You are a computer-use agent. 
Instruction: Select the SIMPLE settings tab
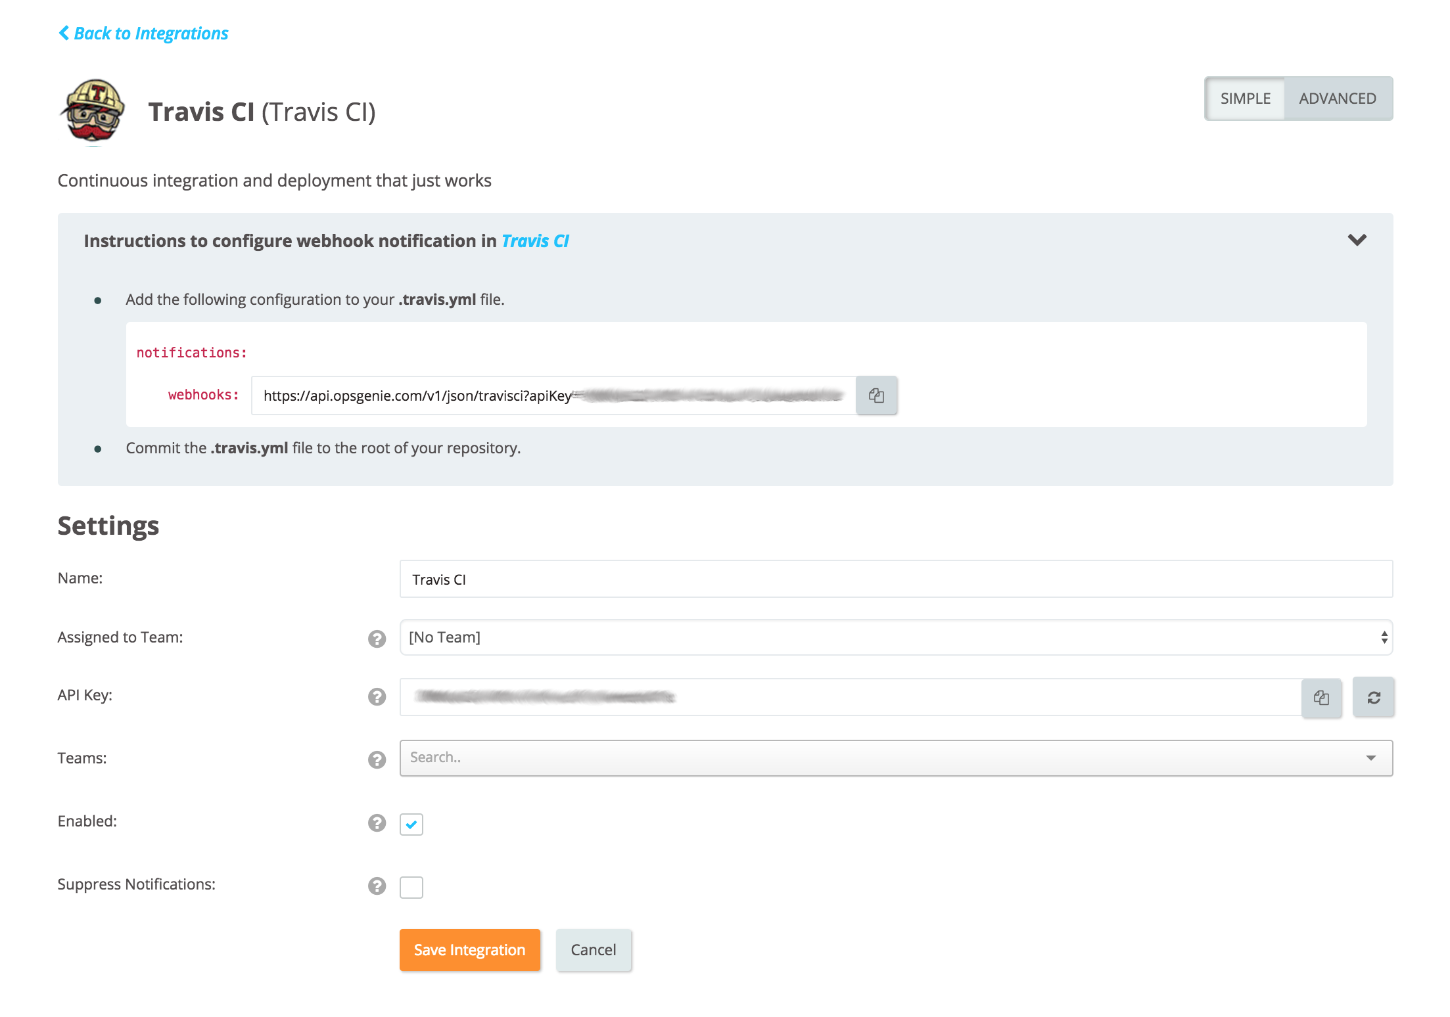click(x=1245, y=99)
